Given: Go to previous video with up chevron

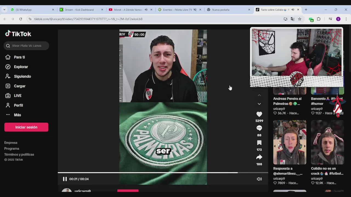Looking at the screenshot, I should 259,95.
